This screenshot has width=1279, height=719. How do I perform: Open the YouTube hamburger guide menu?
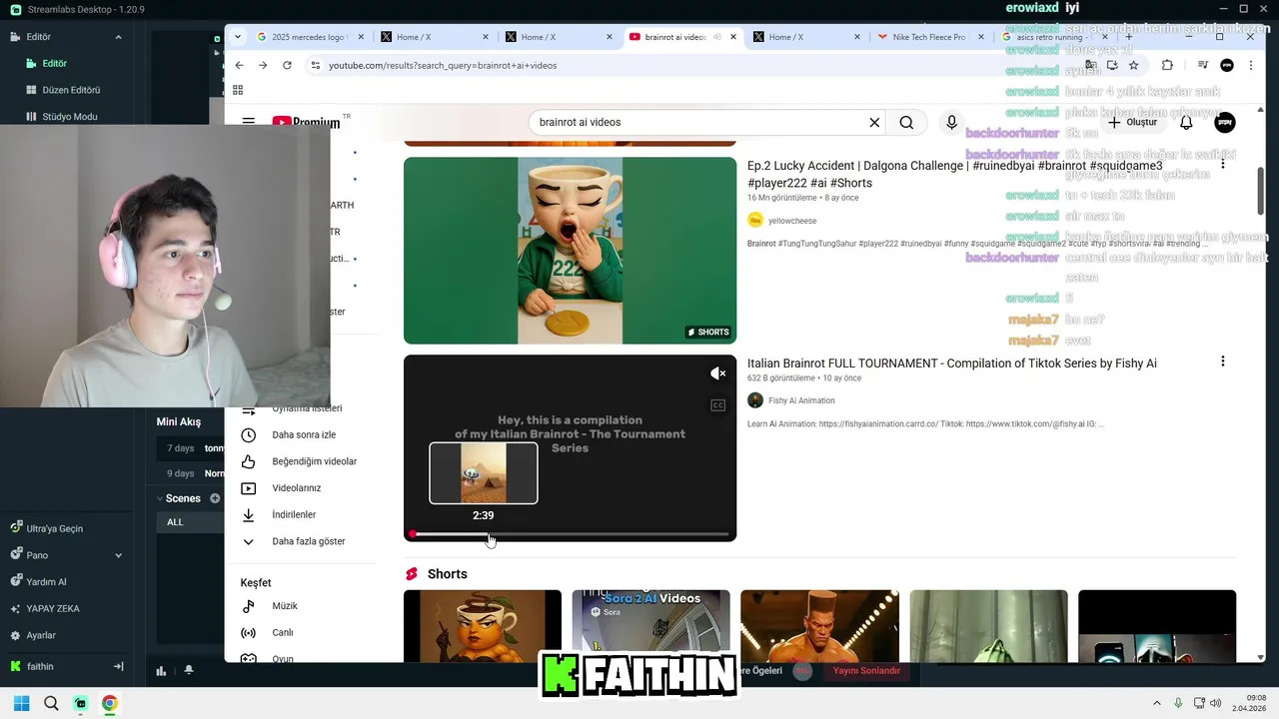248,122
